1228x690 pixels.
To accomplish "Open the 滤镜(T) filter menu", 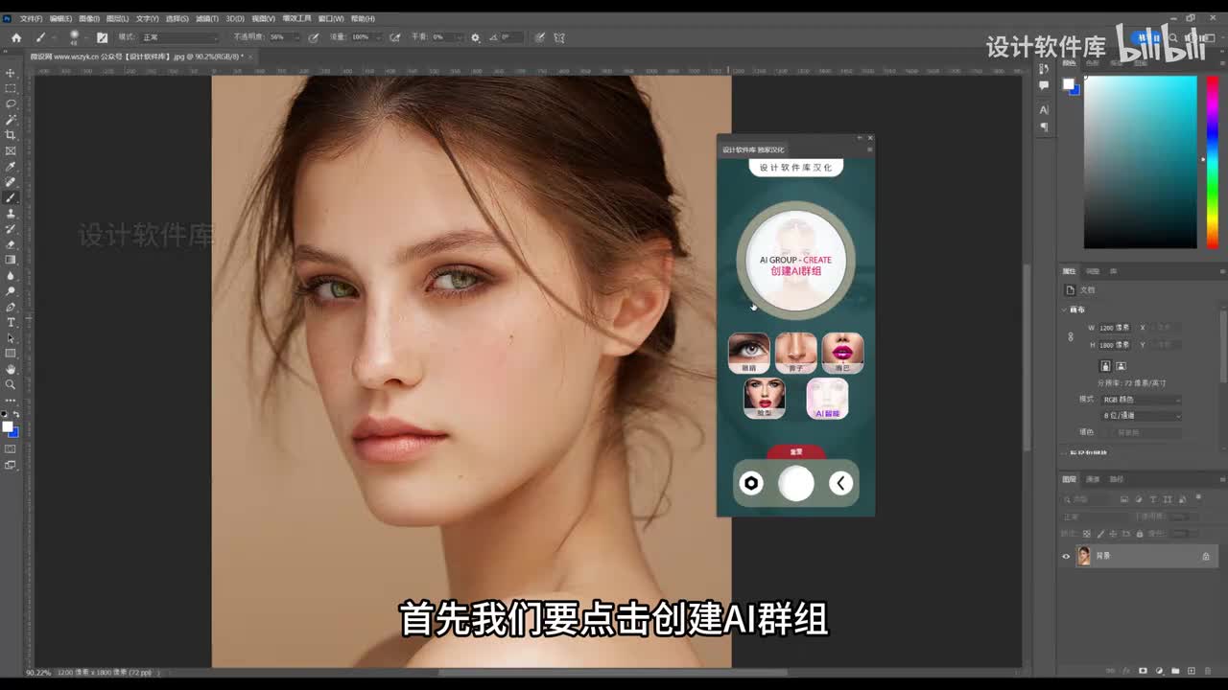I will pos(206,18).
